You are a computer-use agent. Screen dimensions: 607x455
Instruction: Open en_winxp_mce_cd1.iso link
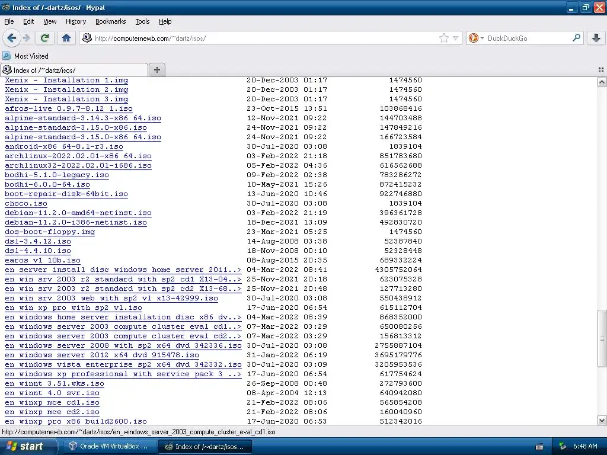[x=52, y=402]
